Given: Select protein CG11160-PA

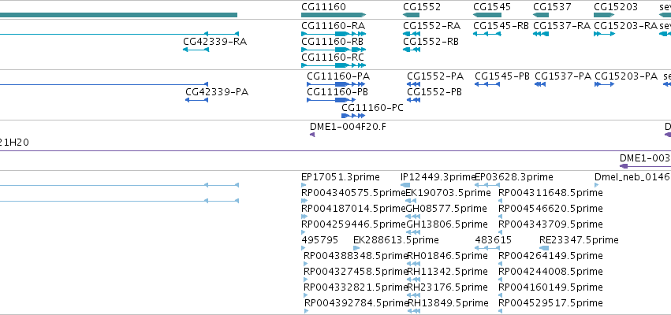Looking at the screenshot, I should coord(338,76).
